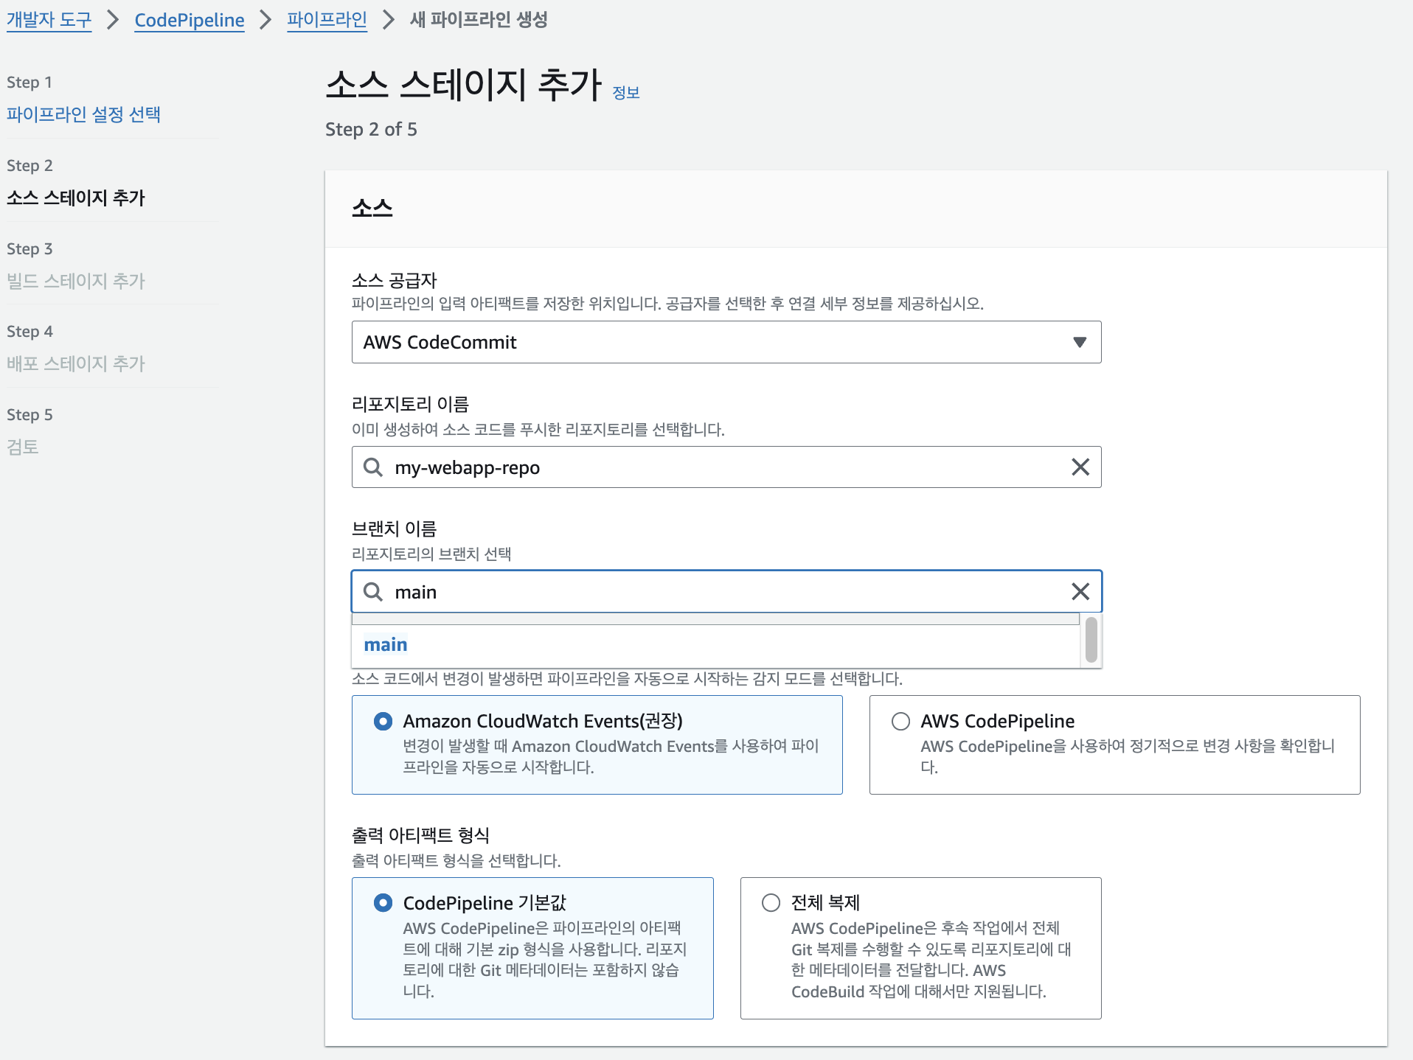Click the 출력 아티팩트 형식 heading

tap(420, 835)
